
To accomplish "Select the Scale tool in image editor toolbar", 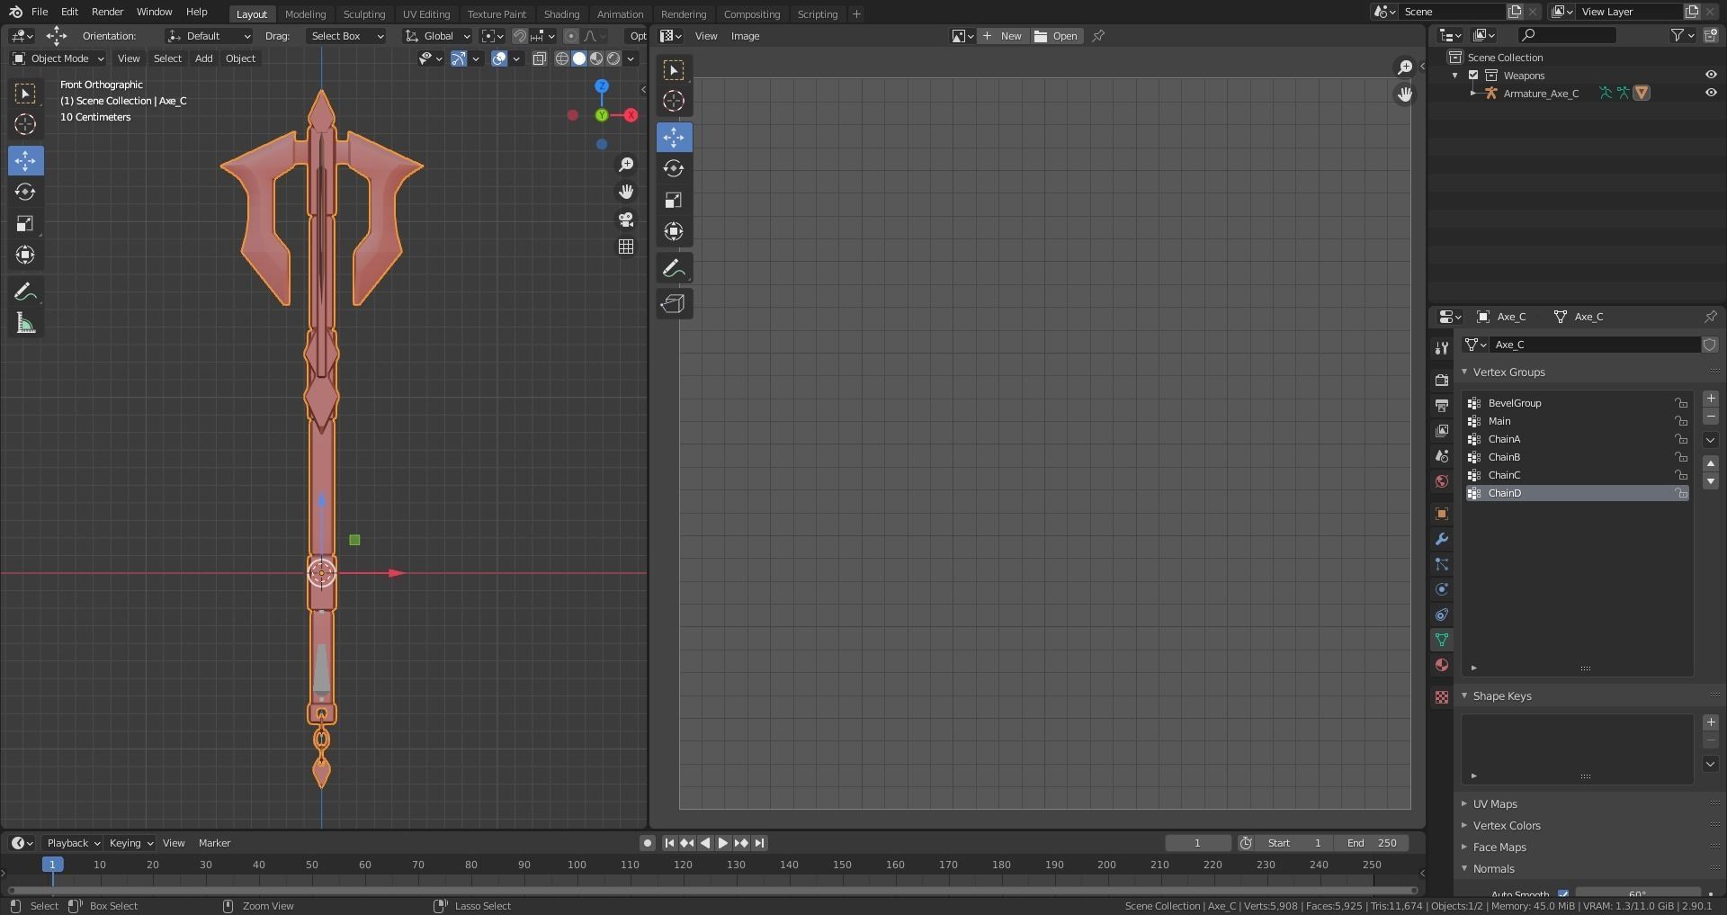I will (x=674, y=200).
